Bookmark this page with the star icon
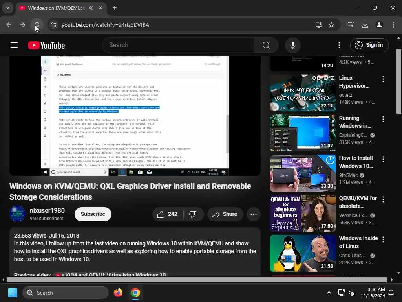This screenshot has height=302, width=402. [x=331, y=25]
